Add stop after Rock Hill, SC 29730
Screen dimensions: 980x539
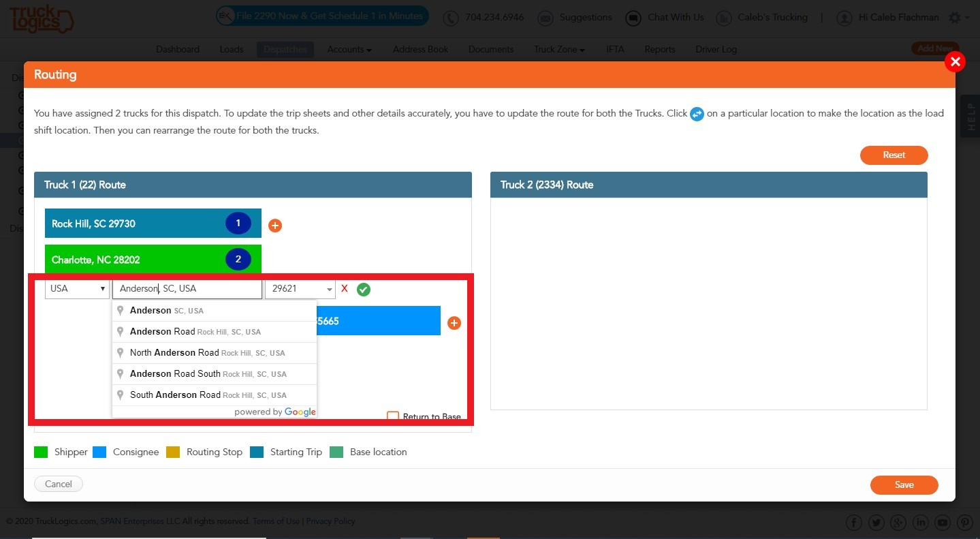pyautogui.click(x=275, y=226)
